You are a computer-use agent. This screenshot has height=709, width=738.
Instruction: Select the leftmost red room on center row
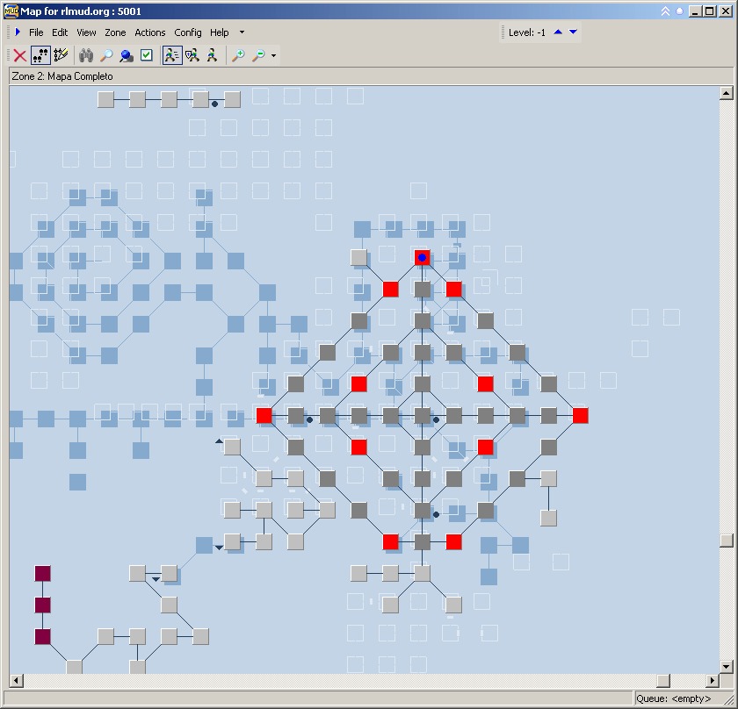tap(264, 416)
